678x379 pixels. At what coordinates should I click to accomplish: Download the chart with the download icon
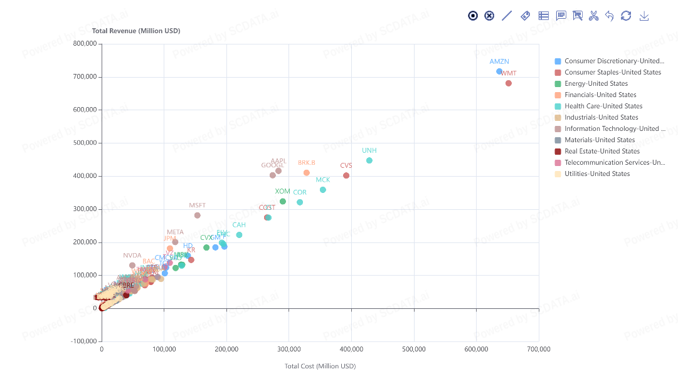point(644,16)
